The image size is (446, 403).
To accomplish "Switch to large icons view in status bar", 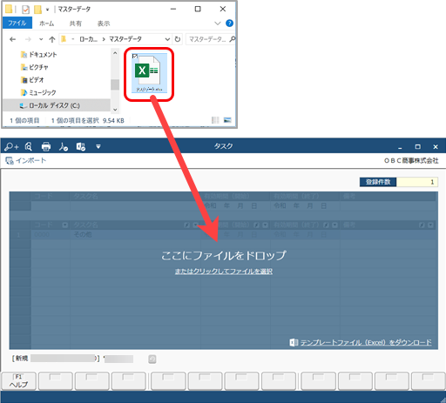I will [x=227, y=120].
